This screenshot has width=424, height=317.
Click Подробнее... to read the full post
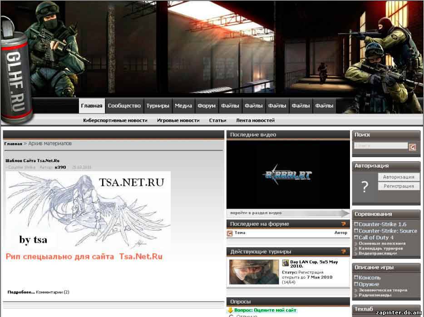click(21, 292)
